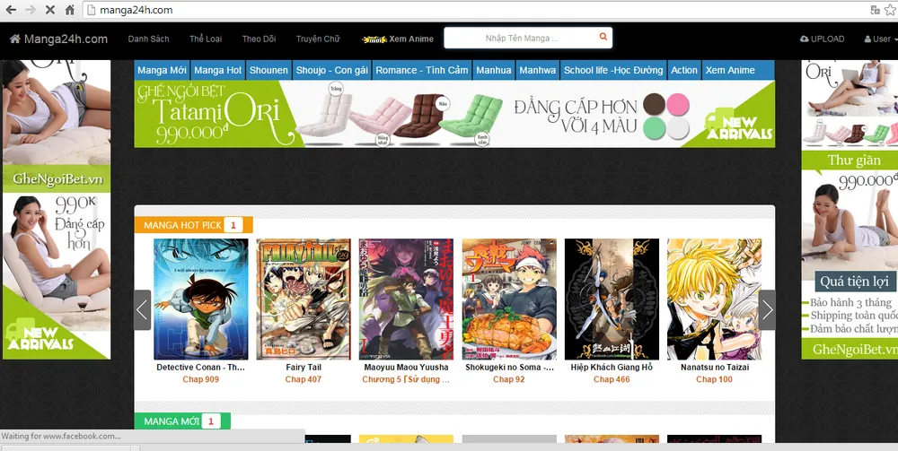Click the Tatami Ori banner advertisement
The image size is (898, 451).
[454, 114]
